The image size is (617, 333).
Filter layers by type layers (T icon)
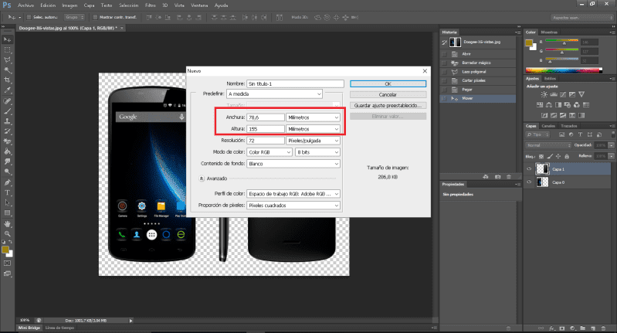(x=580, y=134)
